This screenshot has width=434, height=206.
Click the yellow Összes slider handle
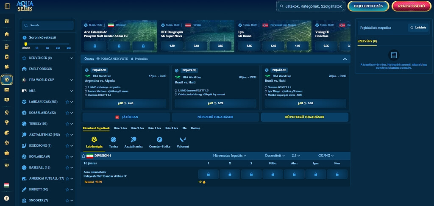26,44
